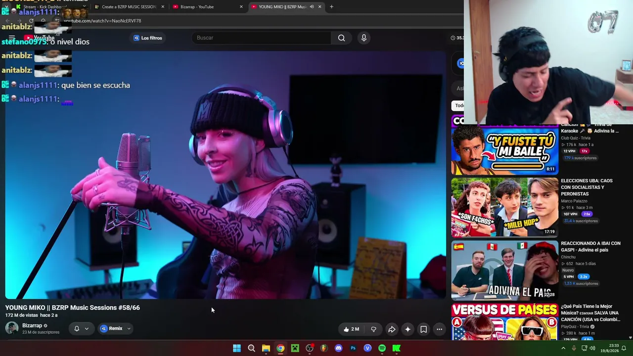Click the '23 M de suscriptores' text

(x=41, y=332)
